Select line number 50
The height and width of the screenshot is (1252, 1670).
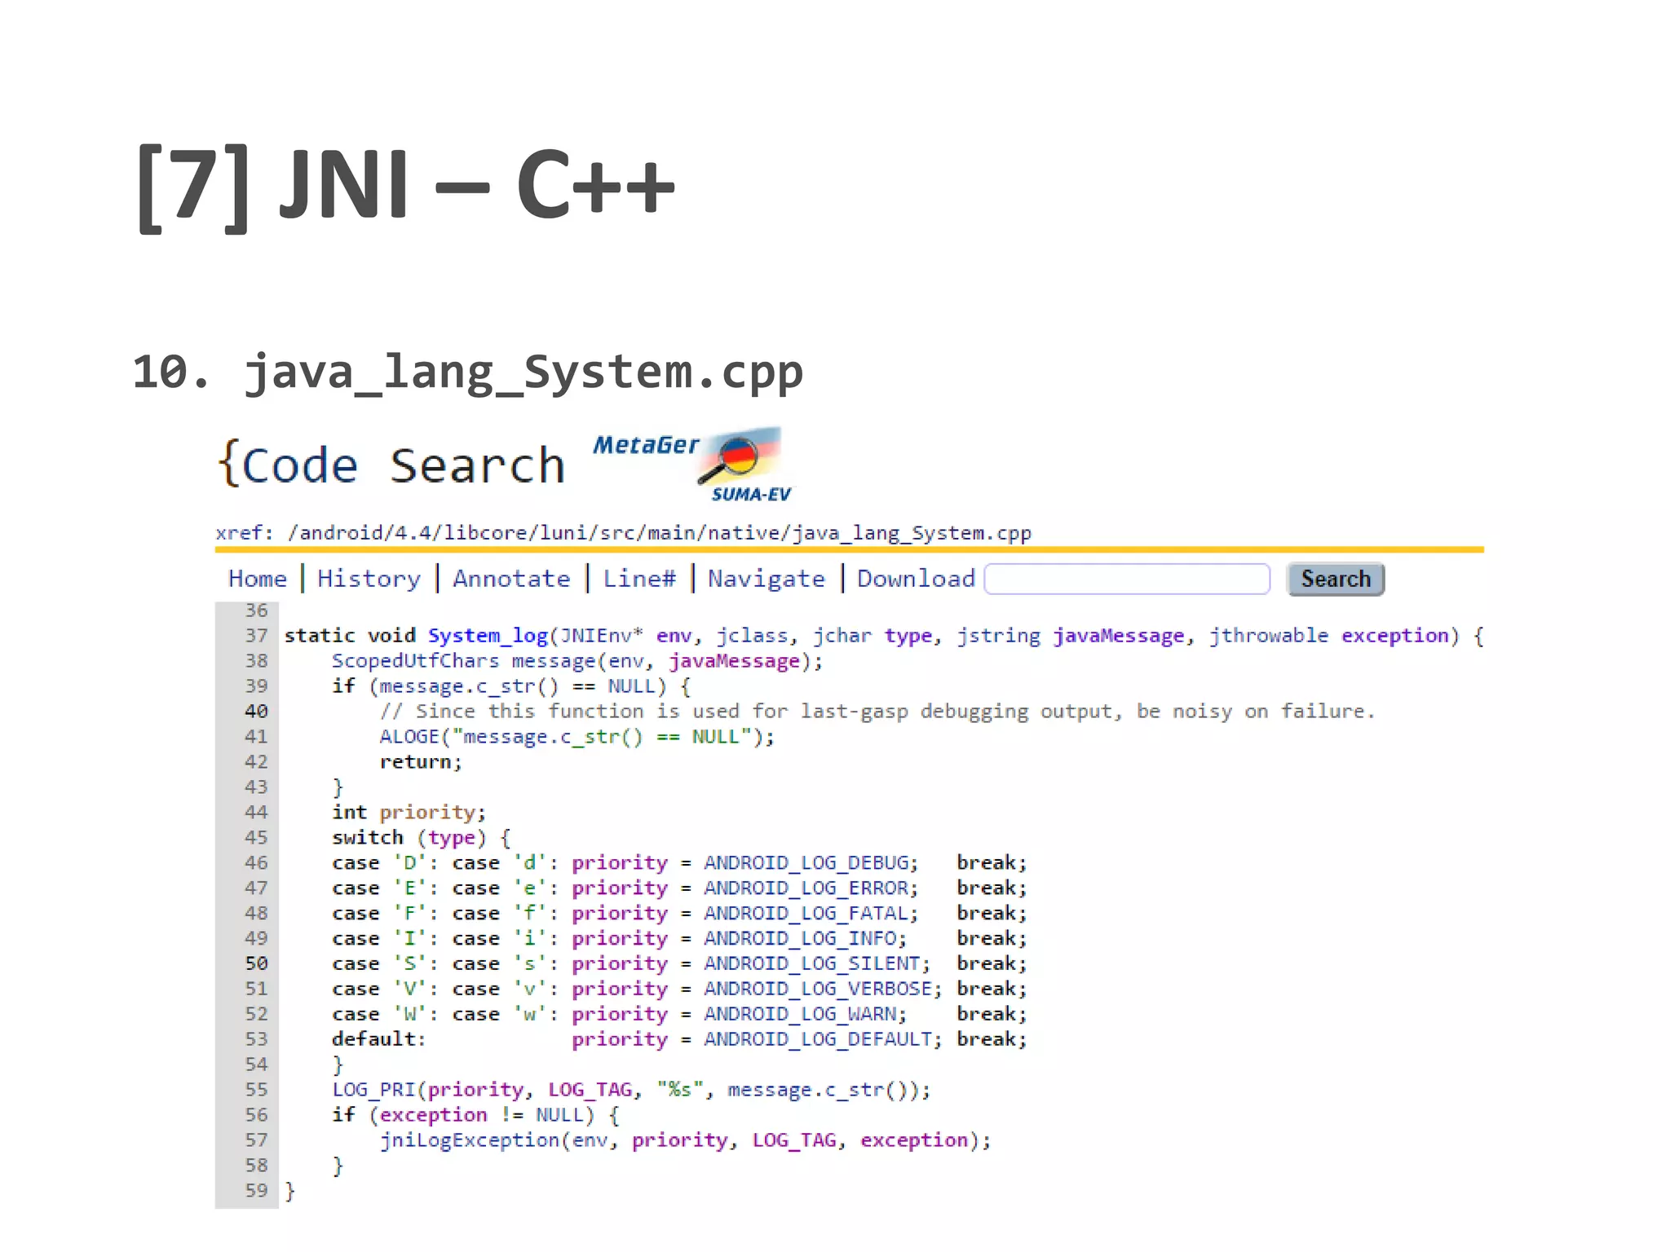point(256,963)
